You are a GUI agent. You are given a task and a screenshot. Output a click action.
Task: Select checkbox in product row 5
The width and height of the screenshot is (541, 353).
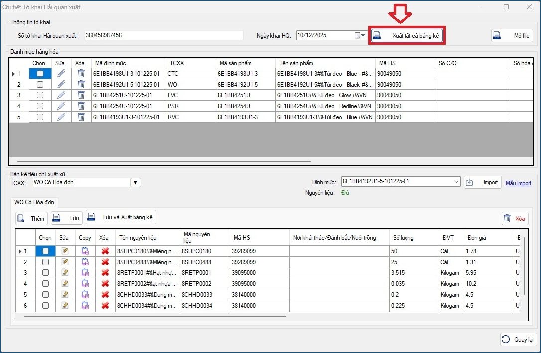point(40,117)
